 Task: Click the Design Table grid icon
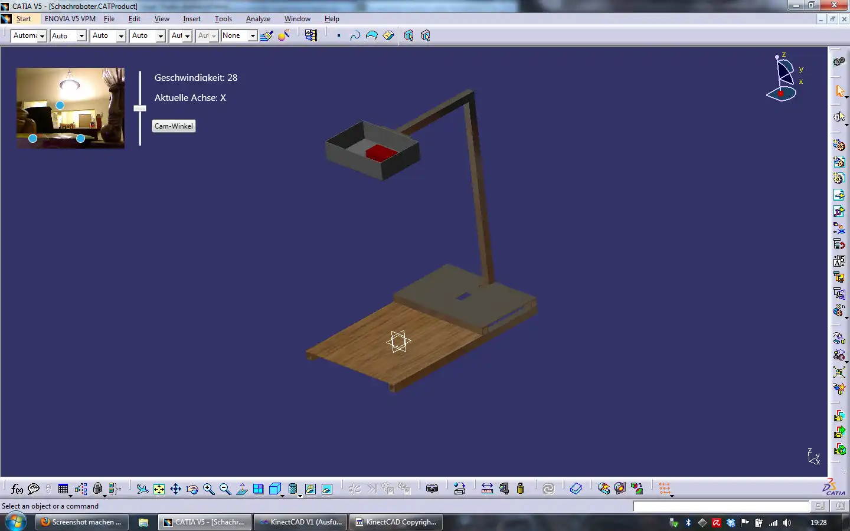pyautogui.click(x=63, y=489)
